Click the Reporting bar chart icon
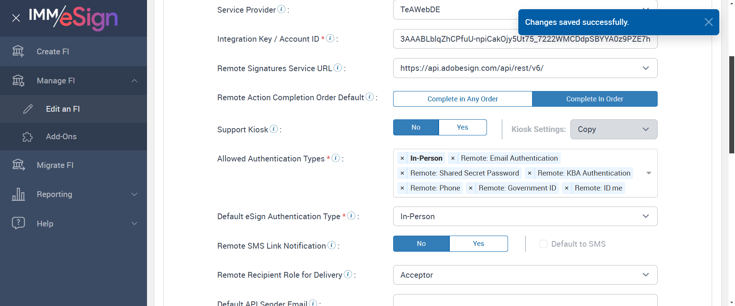 [18, 194]
